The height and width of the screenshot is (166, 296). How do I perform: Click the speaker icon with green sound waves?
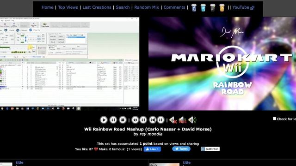coord(192,120)
